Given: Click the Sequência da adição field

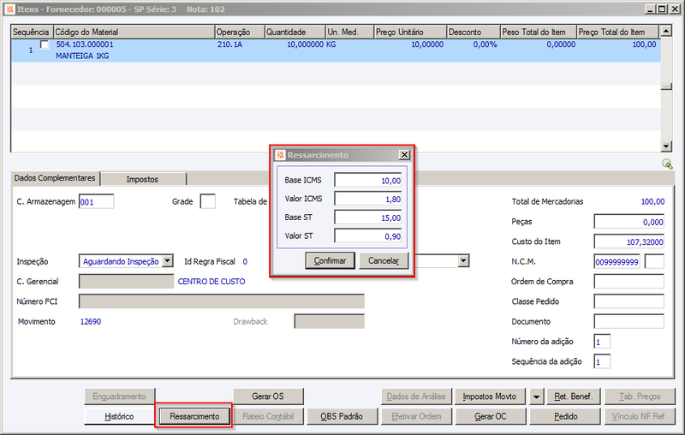Looking at the screenshot, I should click(x=602, y=361).
